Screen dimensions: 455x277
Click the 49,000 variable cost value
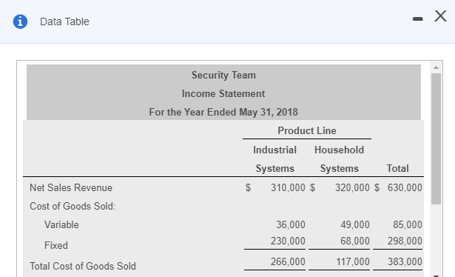tap(355, 224)
